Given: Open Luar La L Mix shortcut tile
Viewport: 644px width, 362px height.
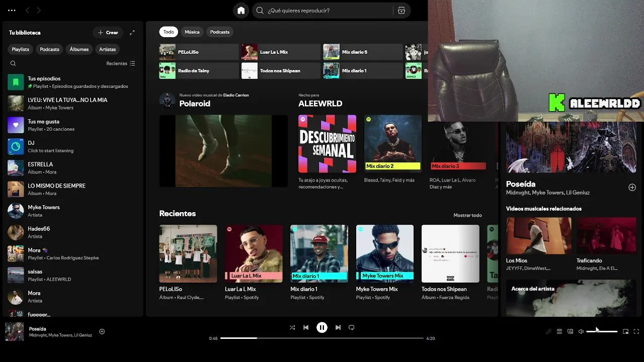Looking at the screenshot, I should 281,52.
